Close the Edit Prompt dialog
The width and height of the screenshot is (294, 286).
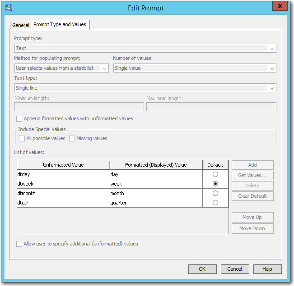(280, 7)
